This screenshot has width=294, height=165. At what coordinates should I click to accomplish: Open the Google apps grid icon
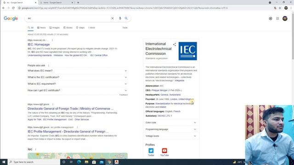[277, 18]
